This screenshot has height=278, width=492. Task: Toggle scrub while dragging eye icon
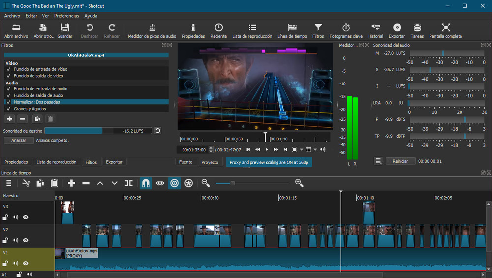coord(160,183)
